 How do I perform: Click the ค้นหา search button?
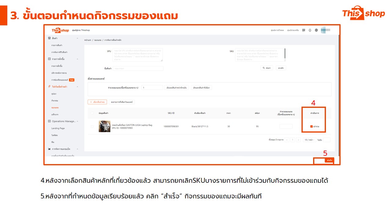click(x=267, y=68)
